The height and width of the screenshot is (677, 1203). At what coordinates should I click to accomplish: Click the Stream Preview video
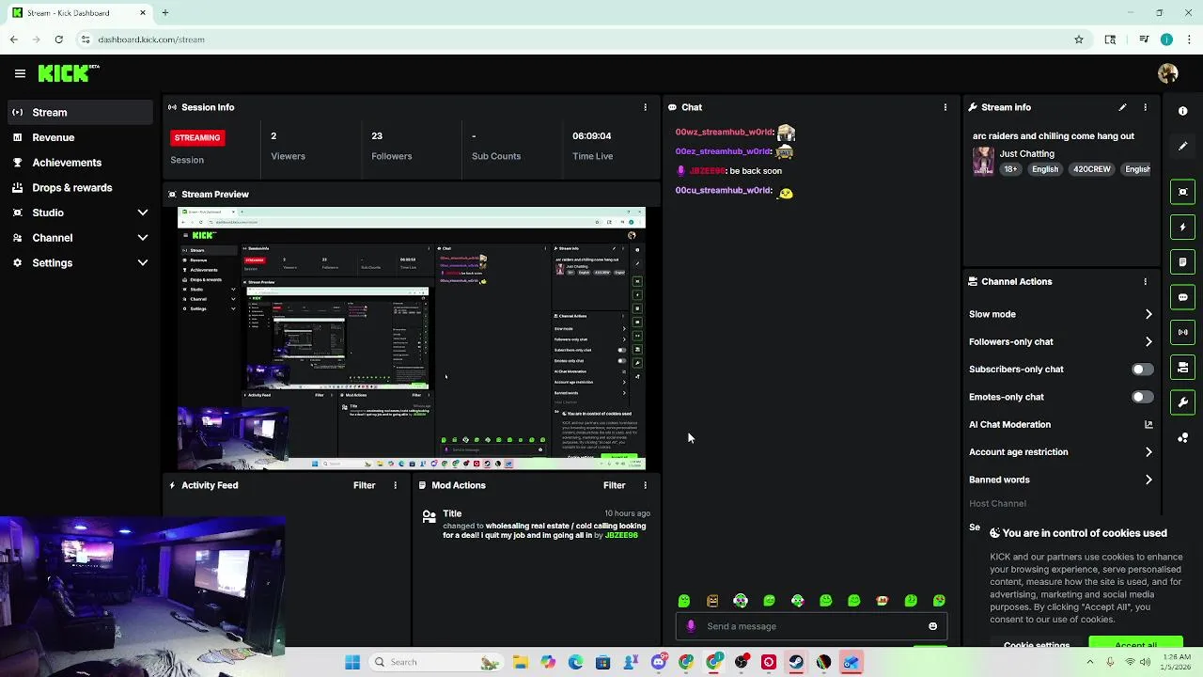click(412, 338)
